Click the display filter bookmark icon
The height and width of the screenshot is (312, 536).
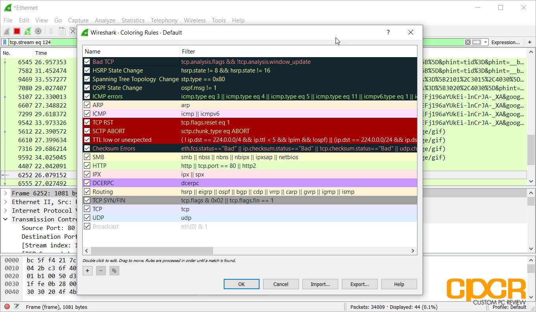(x=5, y=42)
